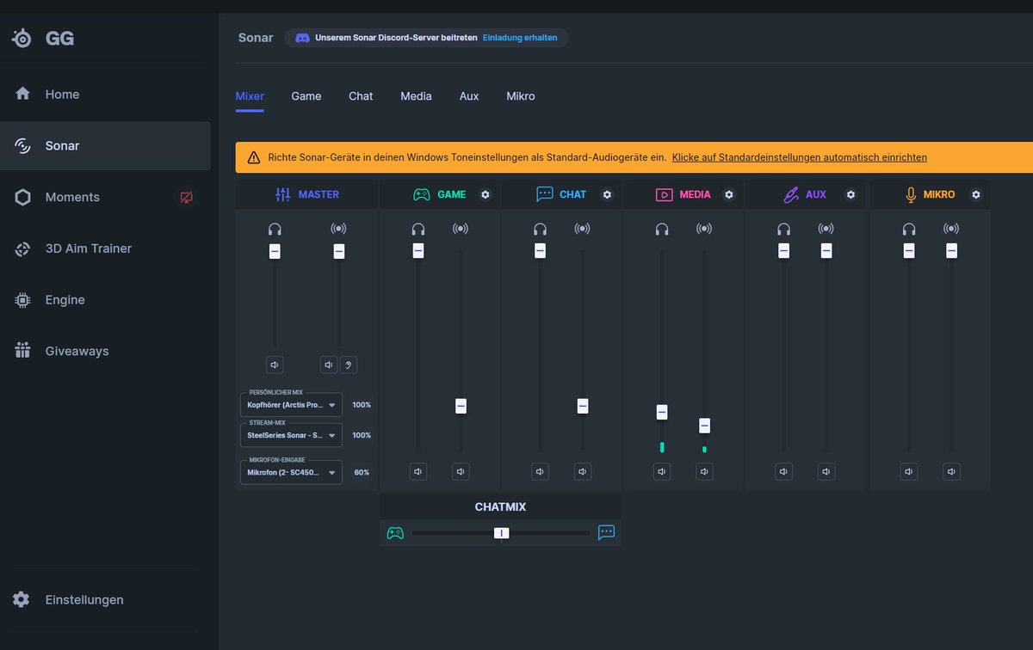This screenshot has width=1033, height=650.
Task: Toggle MASTER stream monitoring ear button
Action: coord(348,365)
